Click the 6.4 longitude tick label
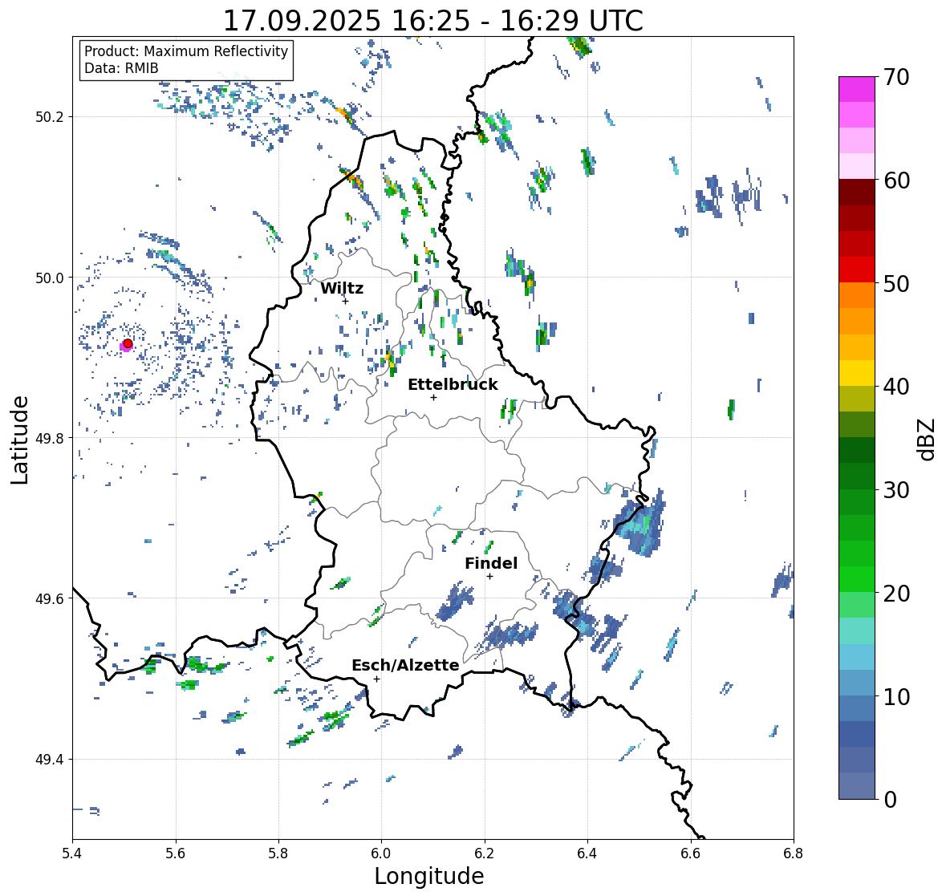This screenshot has height=896, width=946. [587, 853]
